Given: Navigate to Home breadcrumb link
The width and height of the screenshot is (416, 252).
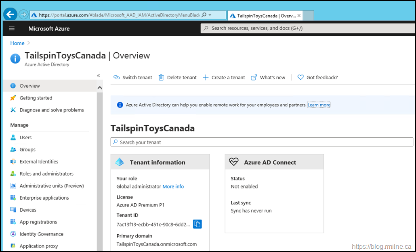Looking at the screenshot, I should (x=17, y=43).
